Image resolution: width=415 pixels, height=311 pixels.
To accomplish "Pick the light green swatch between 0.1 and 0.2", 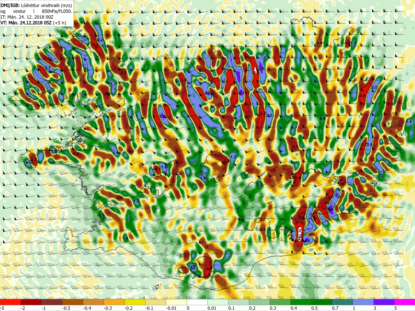I will pyautogui.click(x=239, y=302).
